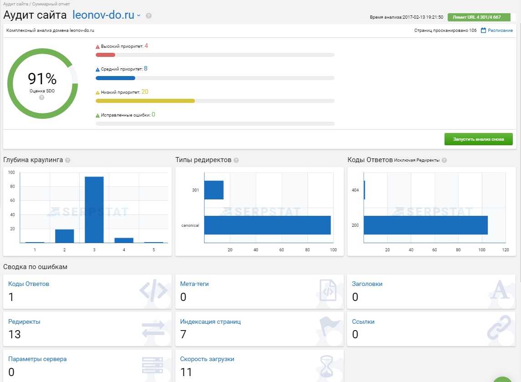The image size is (521, 382).
Task: Click help icon beside Типы редиректов
Action: coord(236,160)
